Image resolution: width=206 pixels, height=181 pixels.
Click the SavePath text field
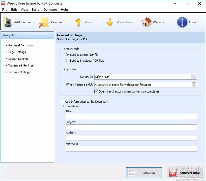[143, 77]
